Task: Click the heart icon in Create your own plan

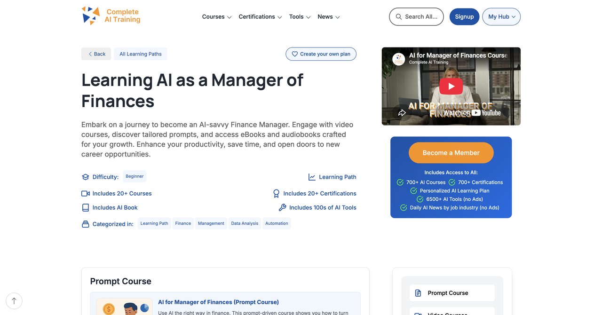Action: (x=295, y=54)
